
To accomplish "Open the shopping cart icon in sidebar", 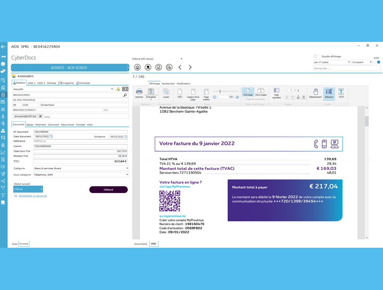I will tap(3, 174).
